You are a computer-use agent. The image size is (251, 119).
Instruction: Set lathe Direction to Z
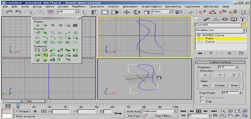click(x=234, y=75)
